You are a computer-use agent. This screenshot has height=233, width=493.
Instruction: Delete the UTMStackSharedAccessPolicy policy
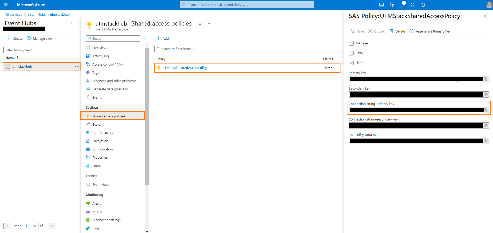coord(397,31)
